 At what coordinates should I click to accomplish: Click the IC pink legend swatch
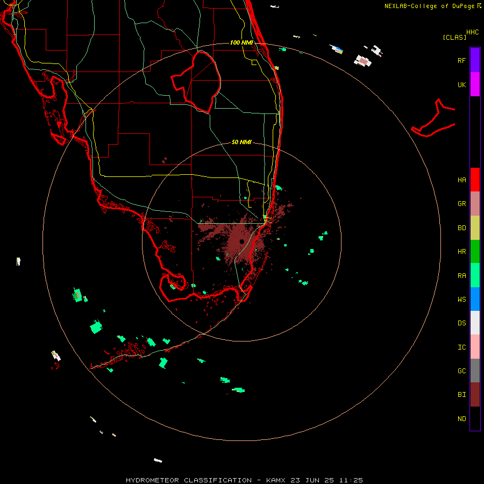coord(475,347)
